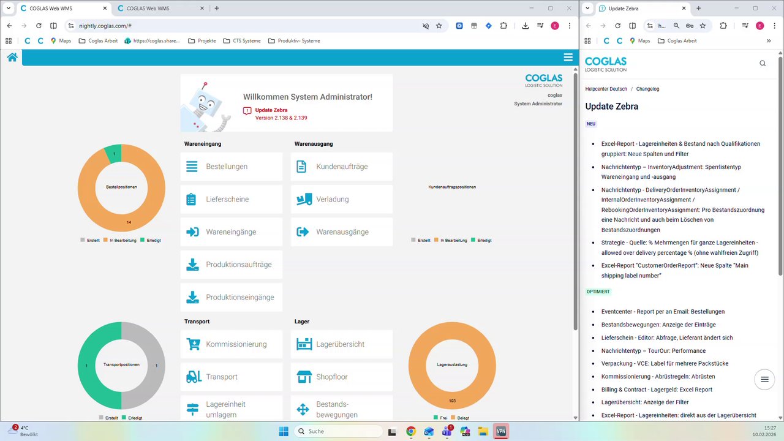Screen dimensions: 784x441
Task: Open the Kommissionierung tile
Action: tap(232, 344)
